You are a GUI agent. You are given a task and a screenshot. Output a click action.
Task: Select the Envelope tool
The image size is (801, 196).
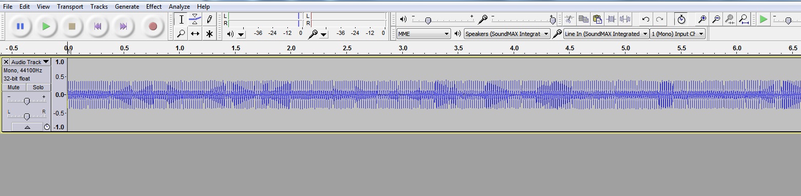(195, 19)
